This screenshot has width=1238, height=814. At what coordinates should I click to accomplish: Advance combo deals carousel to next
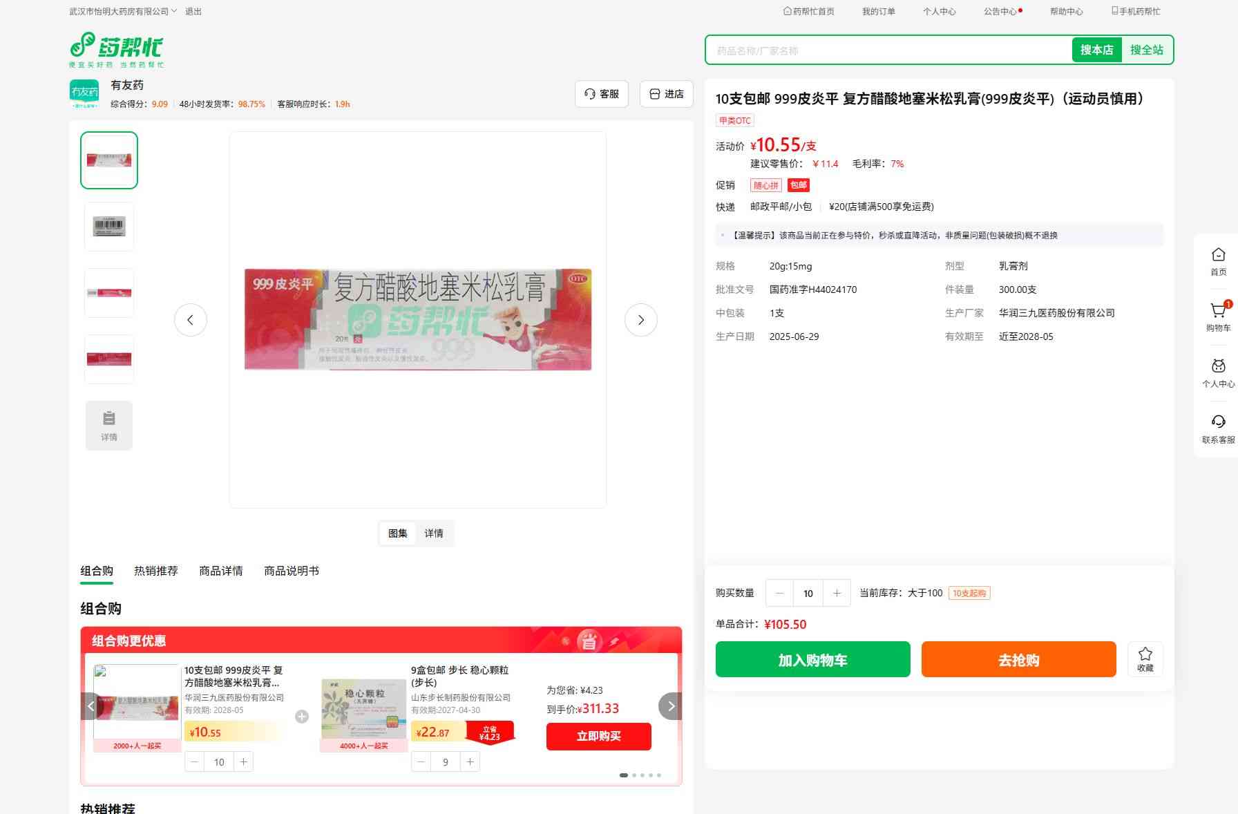(x=670, y=706)
